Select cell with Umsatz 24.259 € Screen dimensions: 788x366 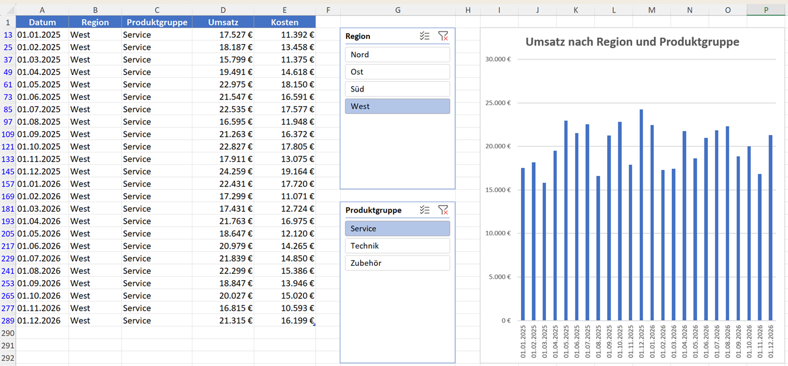223,171
